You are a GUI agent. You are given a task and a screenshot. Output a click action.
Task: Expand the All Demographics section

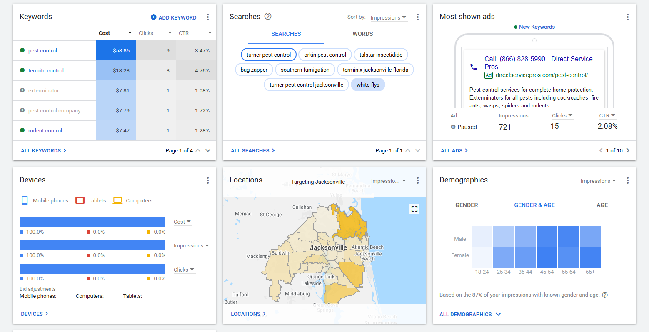(470, 315)
